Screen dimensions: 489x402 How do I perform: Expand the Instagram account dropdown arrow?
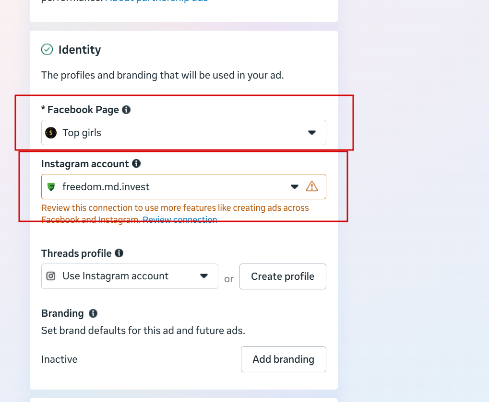point(295,187)
